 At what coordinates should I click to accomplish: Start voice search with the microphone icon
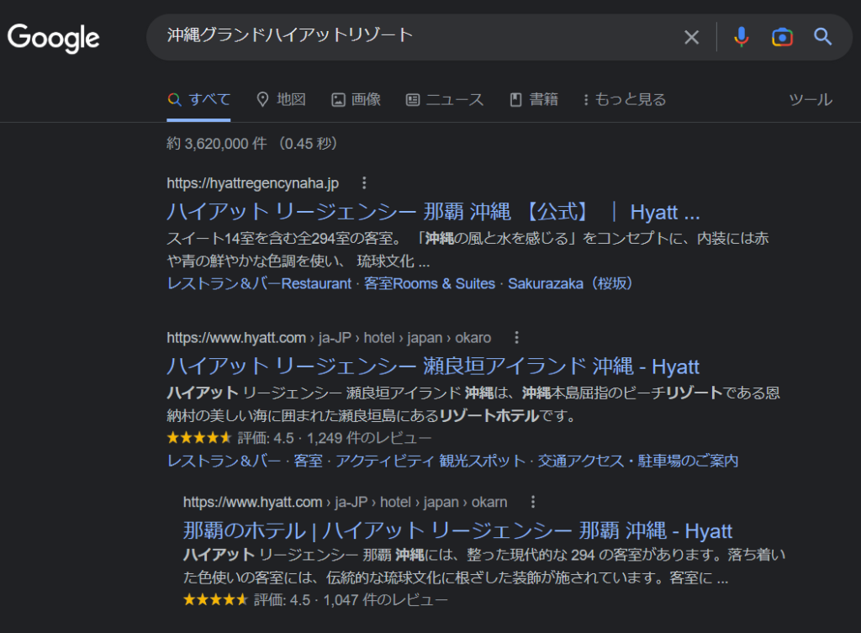[x=742, y=37]
